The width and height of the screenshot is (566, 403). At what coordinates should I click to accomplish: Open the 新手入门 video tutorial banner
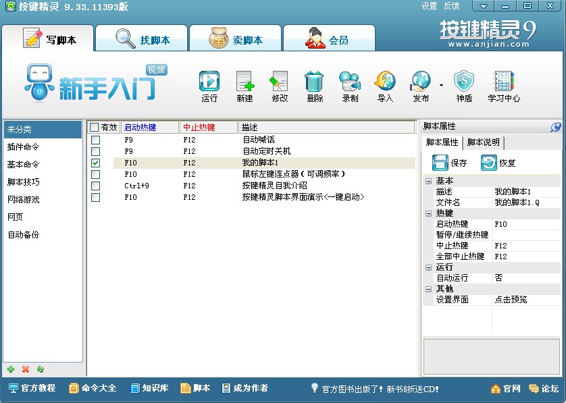click(x=96, y=83)
